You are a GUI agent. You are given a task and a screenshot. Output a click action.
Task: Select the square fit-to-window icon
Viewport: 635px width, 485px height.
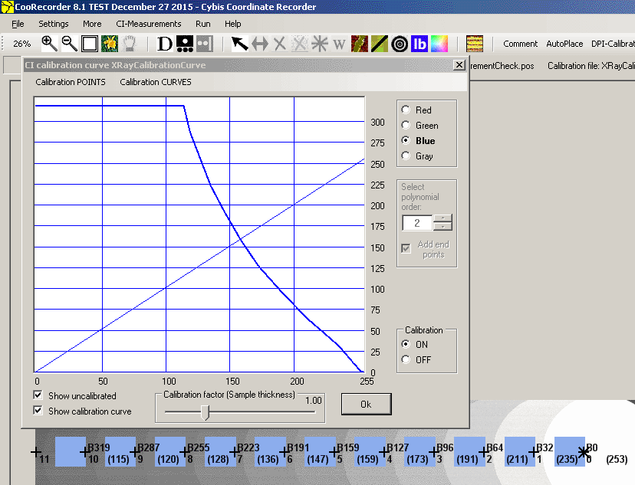[90, 44]
